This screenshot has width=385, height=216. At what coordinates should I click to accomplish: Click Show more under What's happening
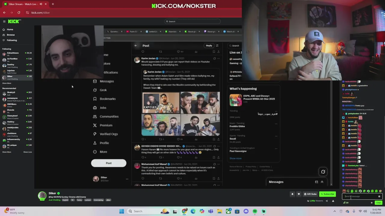pos(236,158)
